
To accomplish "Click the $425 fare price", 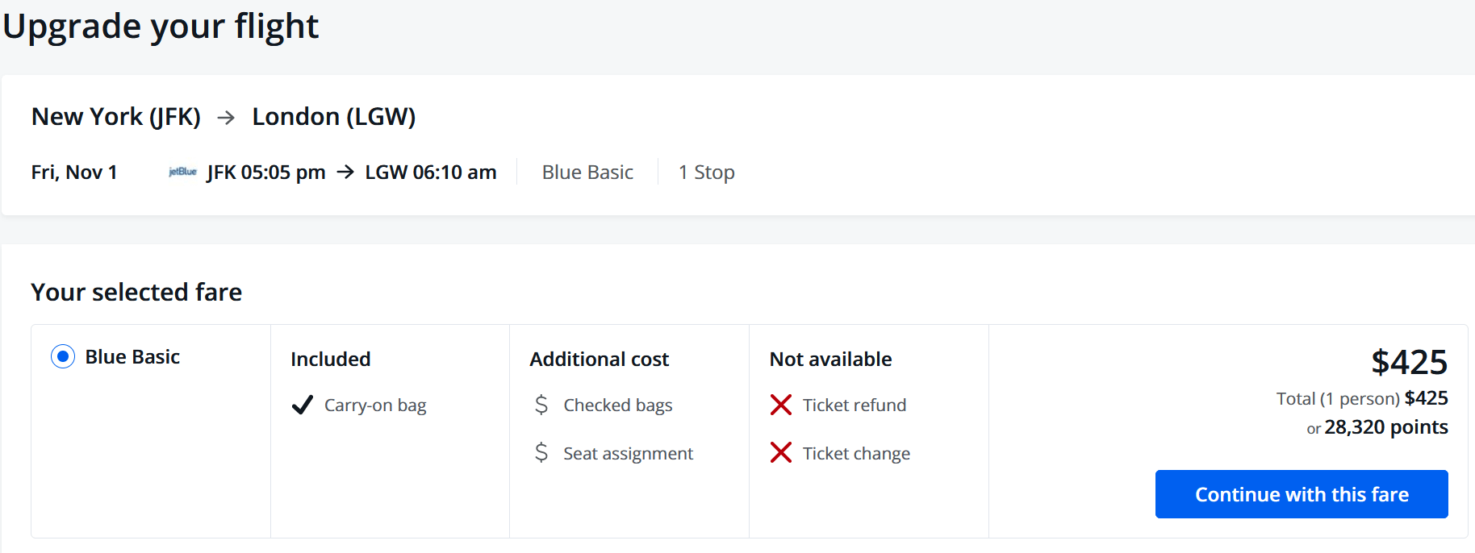I will (x=1409, y=362).
